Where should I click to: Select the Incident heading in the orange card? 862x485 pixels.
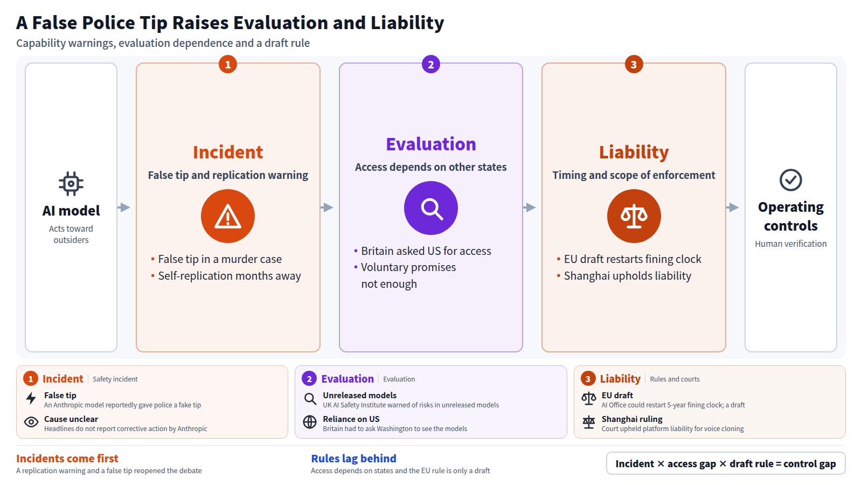[228, 153]
